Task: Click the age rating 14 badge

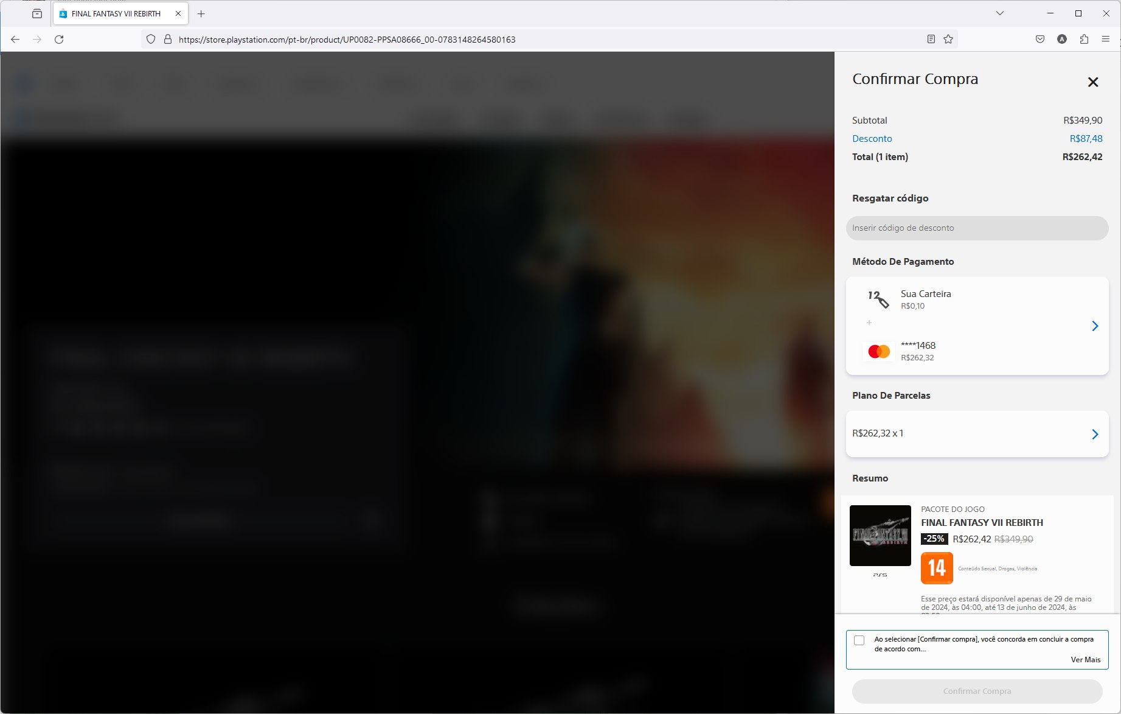Action: tap(937, 568)
